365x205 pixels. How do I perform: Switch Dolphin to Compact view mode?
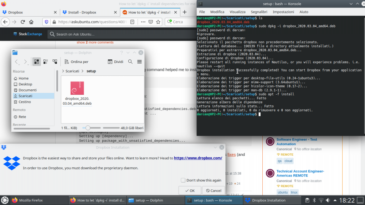(46, 62)
